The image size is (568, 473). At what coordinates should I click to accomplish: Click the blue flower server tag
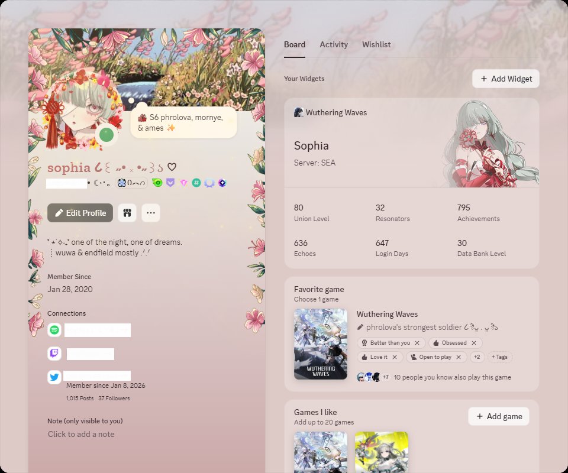tap(131, 183)
